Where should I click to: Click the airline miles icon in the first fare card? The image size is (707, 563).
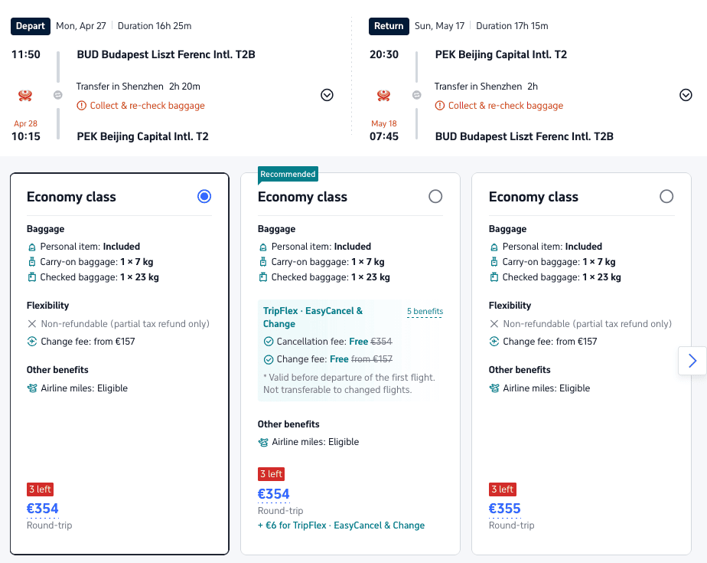pos(32,388)
